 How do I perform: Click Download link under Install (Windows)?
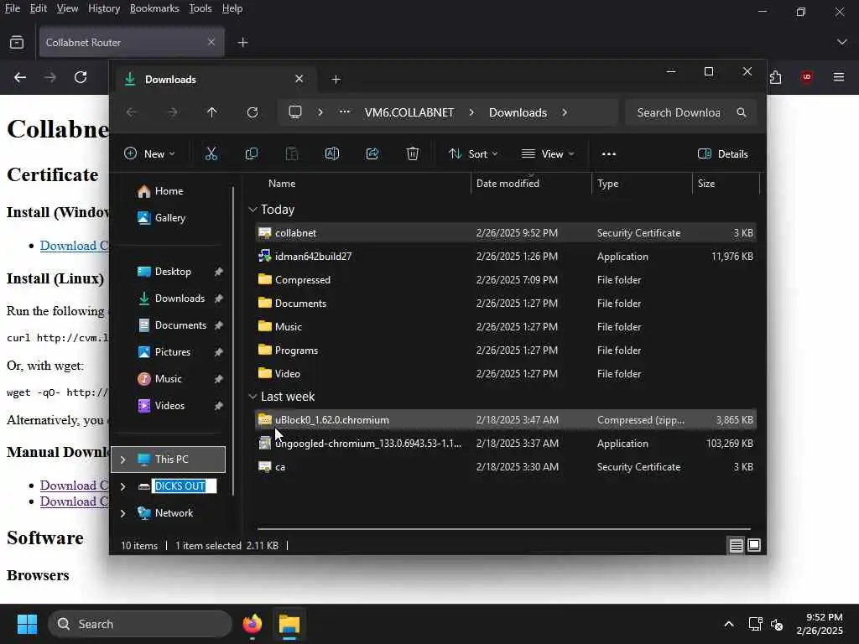(x=75, y=246)
